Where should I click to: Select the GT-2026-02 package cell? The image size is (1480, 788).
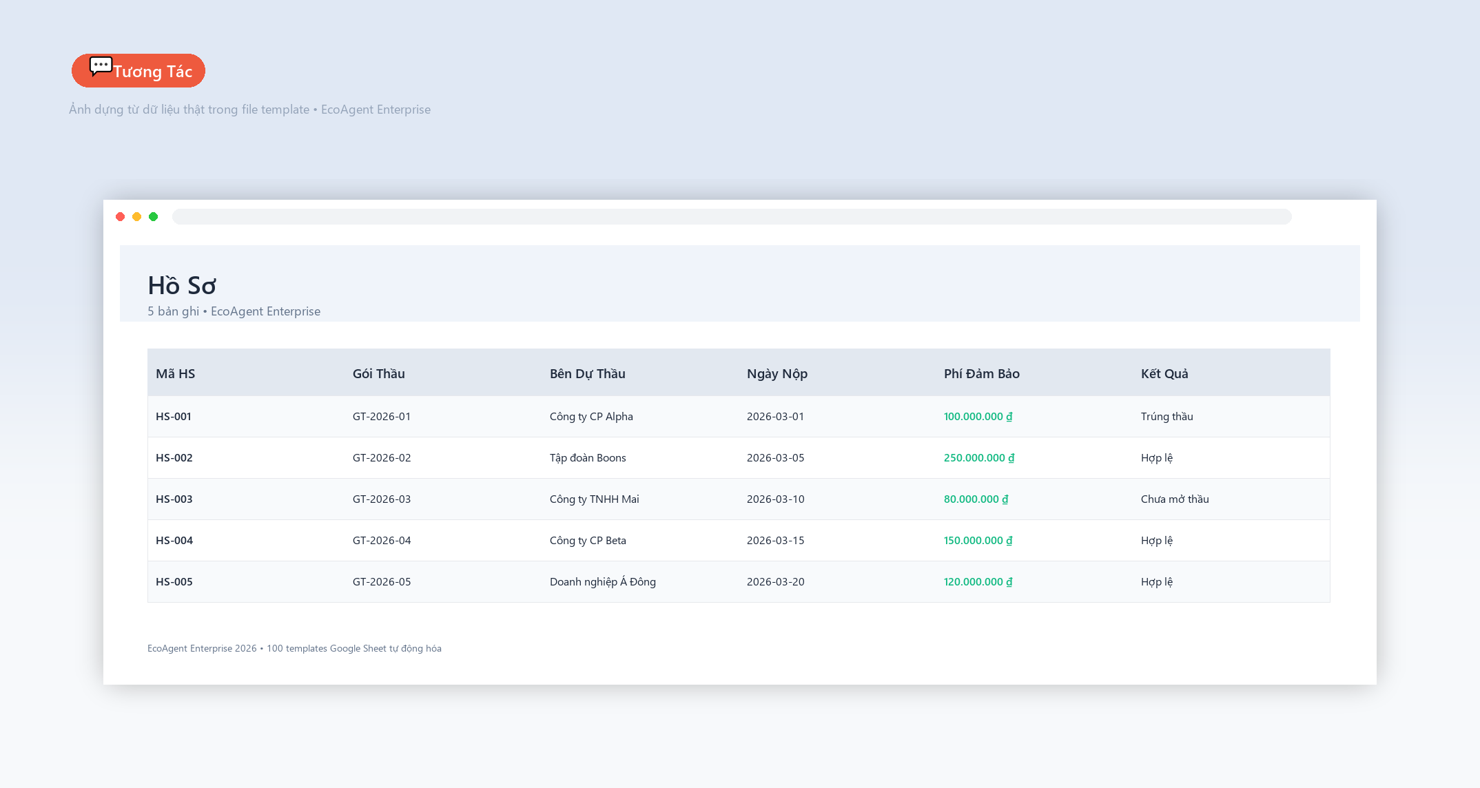click(382, 457)
